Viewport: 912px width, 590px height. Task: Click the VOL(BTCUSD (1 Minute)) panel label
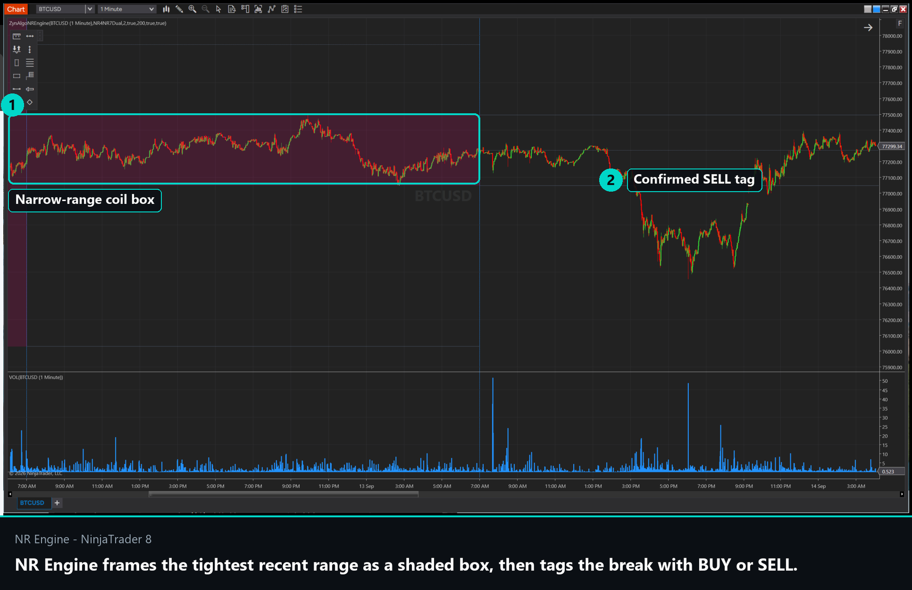36,377
